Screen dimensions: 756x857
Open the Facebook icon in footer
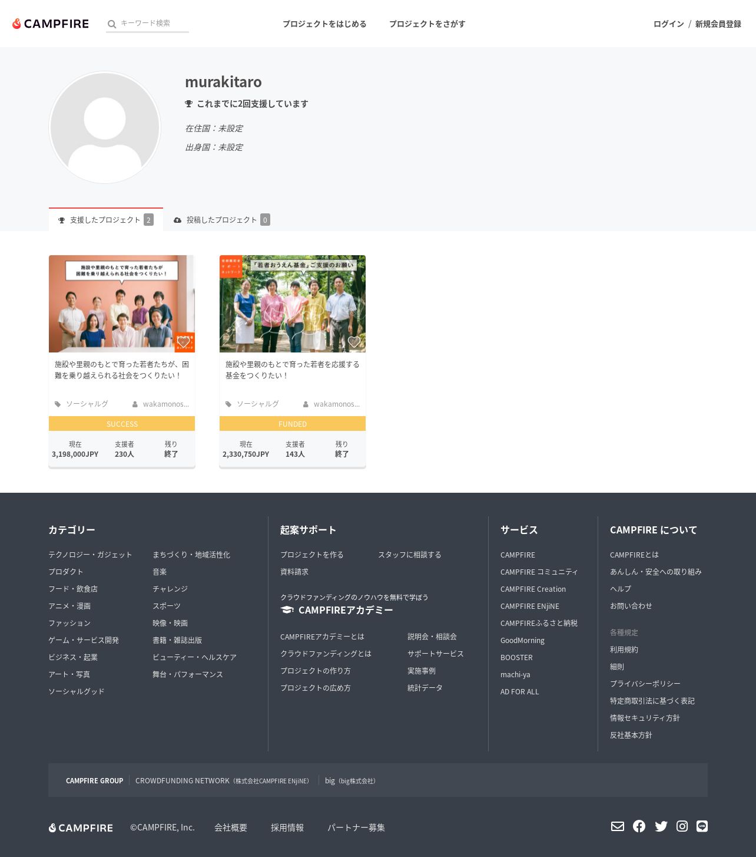pos(639,826)
